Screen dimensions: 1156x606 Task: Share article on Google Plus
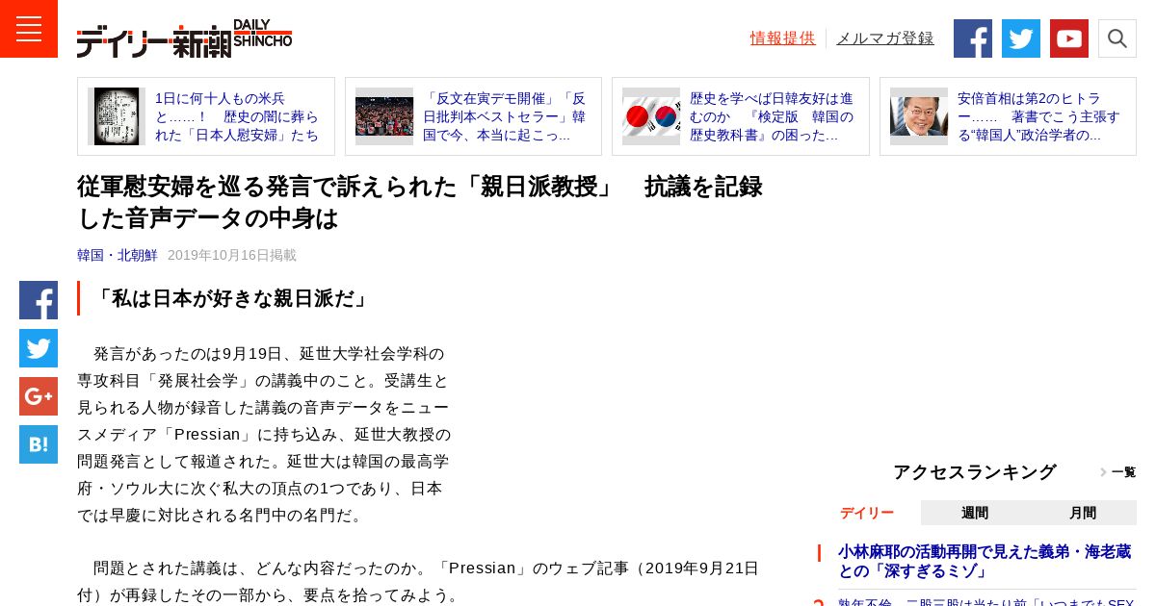point(39,396)
